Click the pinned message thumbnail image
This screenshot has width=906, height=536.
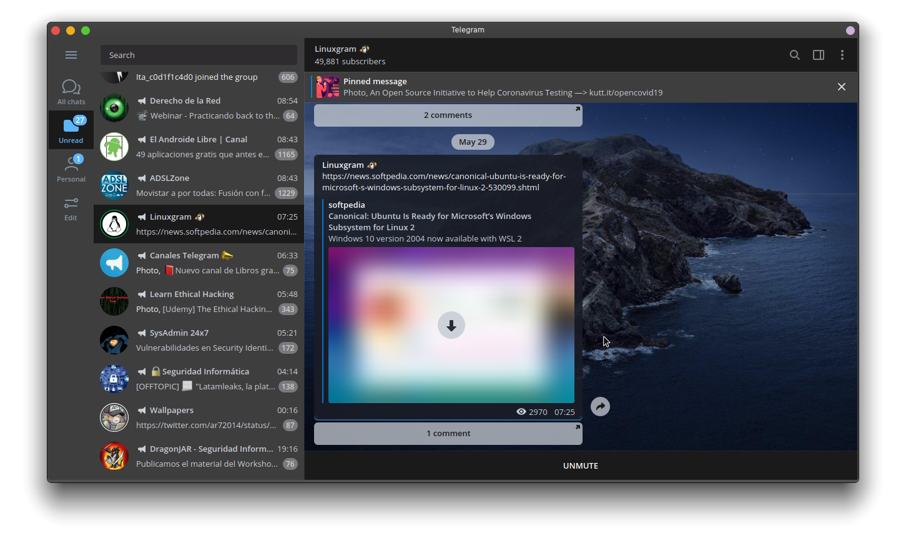pyautogui.click(x=328, y=87)
